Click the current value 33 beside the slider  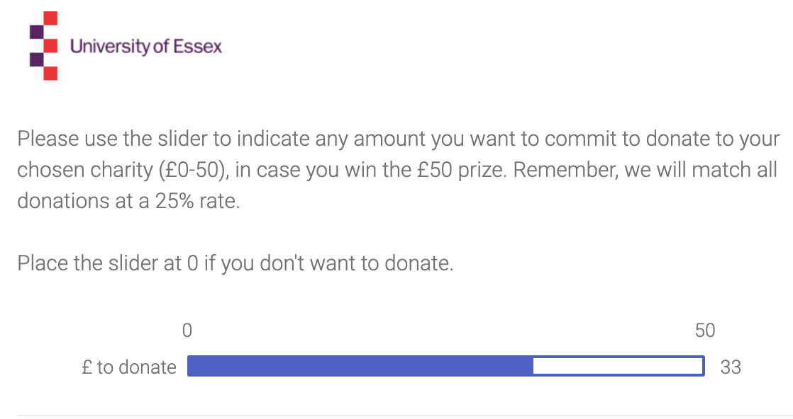731,367
